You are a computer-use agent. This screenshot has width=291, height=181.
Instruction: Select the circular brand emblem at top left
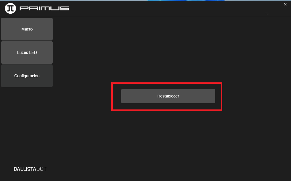tap(11, 8)
